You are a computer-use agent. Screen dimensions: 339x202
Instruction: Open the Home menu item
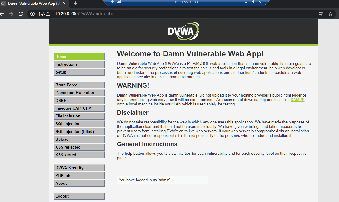79,56
